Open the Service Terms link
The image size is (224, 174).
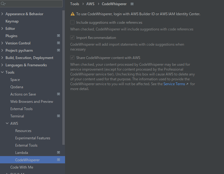coord(174,84)
